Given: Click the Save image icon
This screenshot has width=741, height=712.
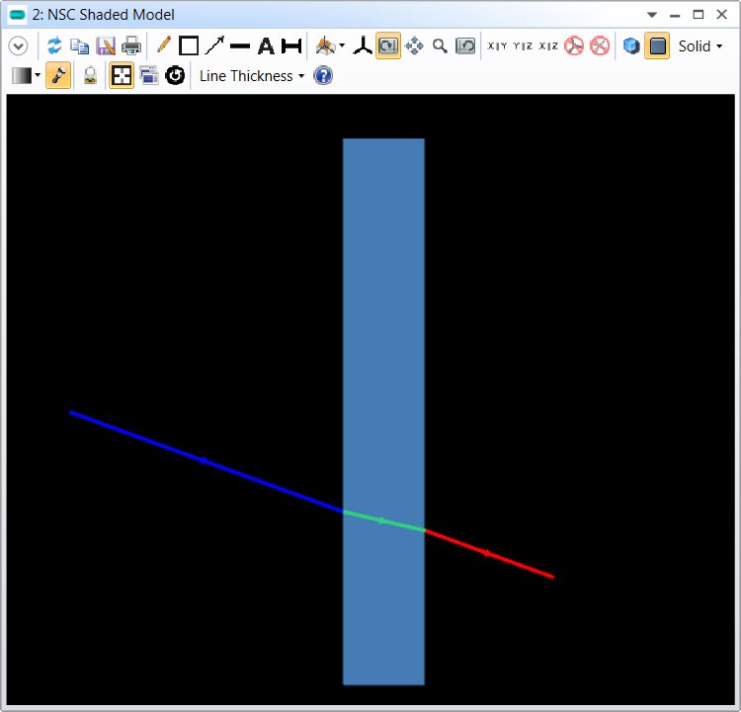Looking at the screenshot, I should click(106, 45).
